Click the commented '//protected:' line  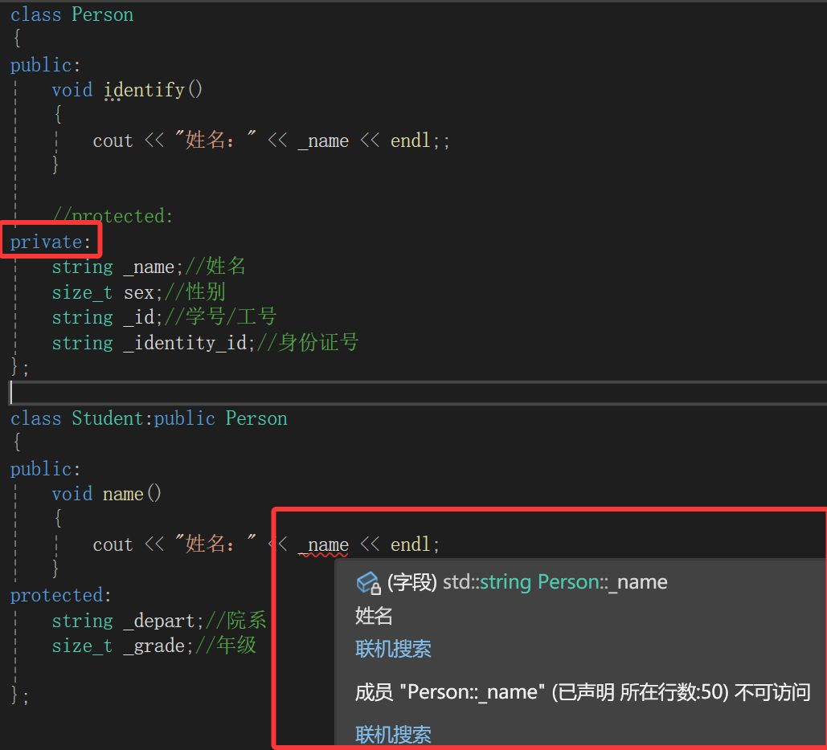[113, 216]
